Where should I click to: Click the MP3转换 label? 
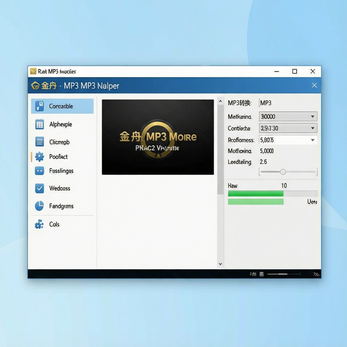coord(240,103)
